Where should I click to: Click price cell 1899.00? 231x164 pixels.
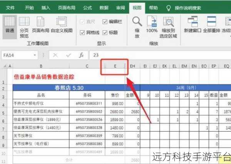point(115,119)
